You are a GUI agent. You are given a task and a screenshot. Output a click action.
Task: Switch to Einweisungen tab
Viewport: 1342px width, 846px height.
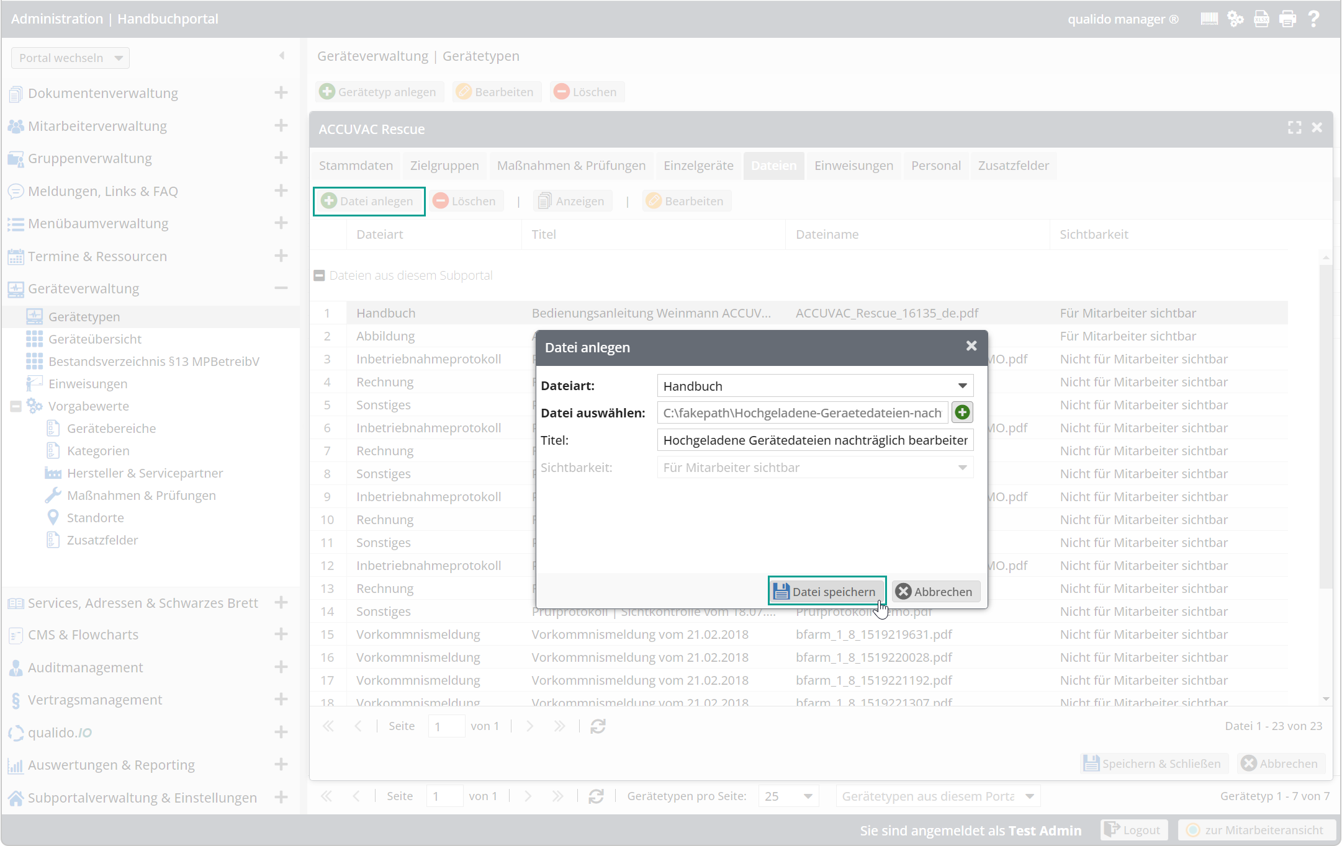[853, 166]
